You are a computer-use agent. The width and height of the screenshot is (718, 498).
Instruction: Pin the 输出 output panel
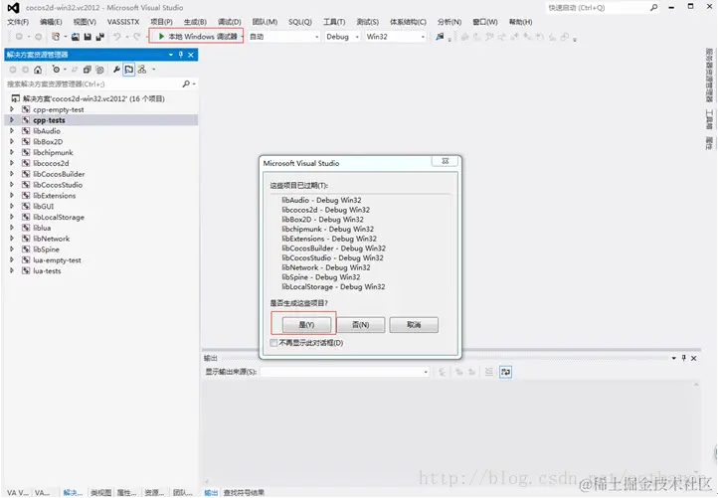point(683,358)
